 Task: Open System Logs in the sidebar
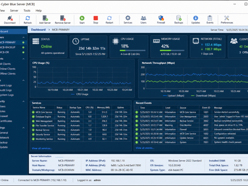pos(7,95)
